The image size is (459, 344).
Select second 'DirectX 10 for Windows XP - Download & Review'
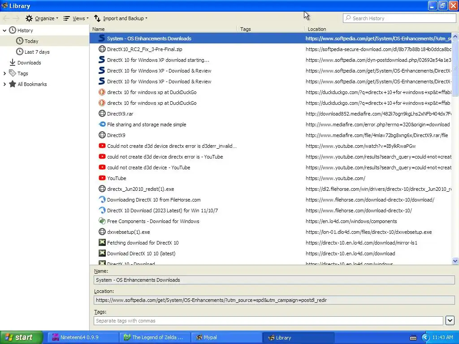[x=159, y=82]
